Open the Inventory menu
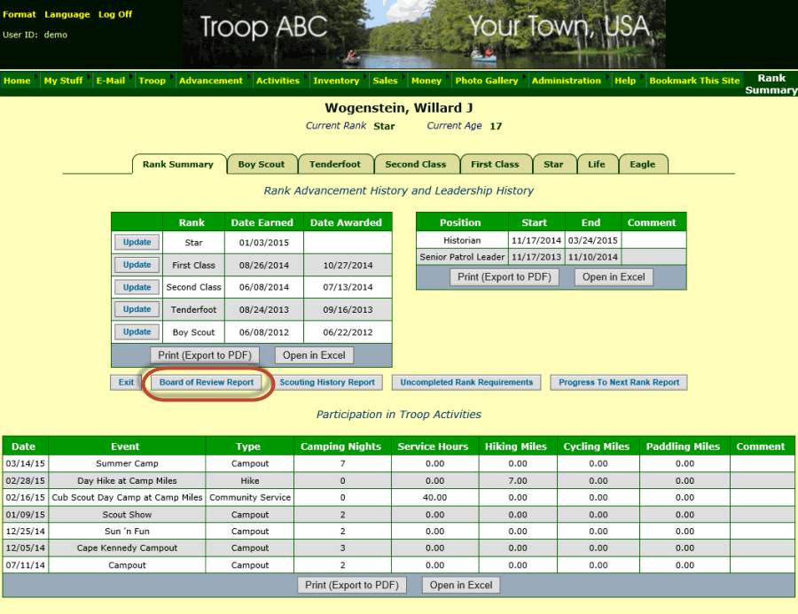 (336, 81)
